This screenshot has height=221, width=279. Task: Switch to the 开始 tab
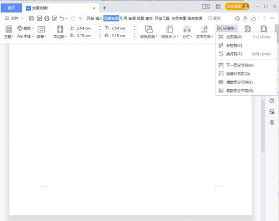tap(90, 19)
